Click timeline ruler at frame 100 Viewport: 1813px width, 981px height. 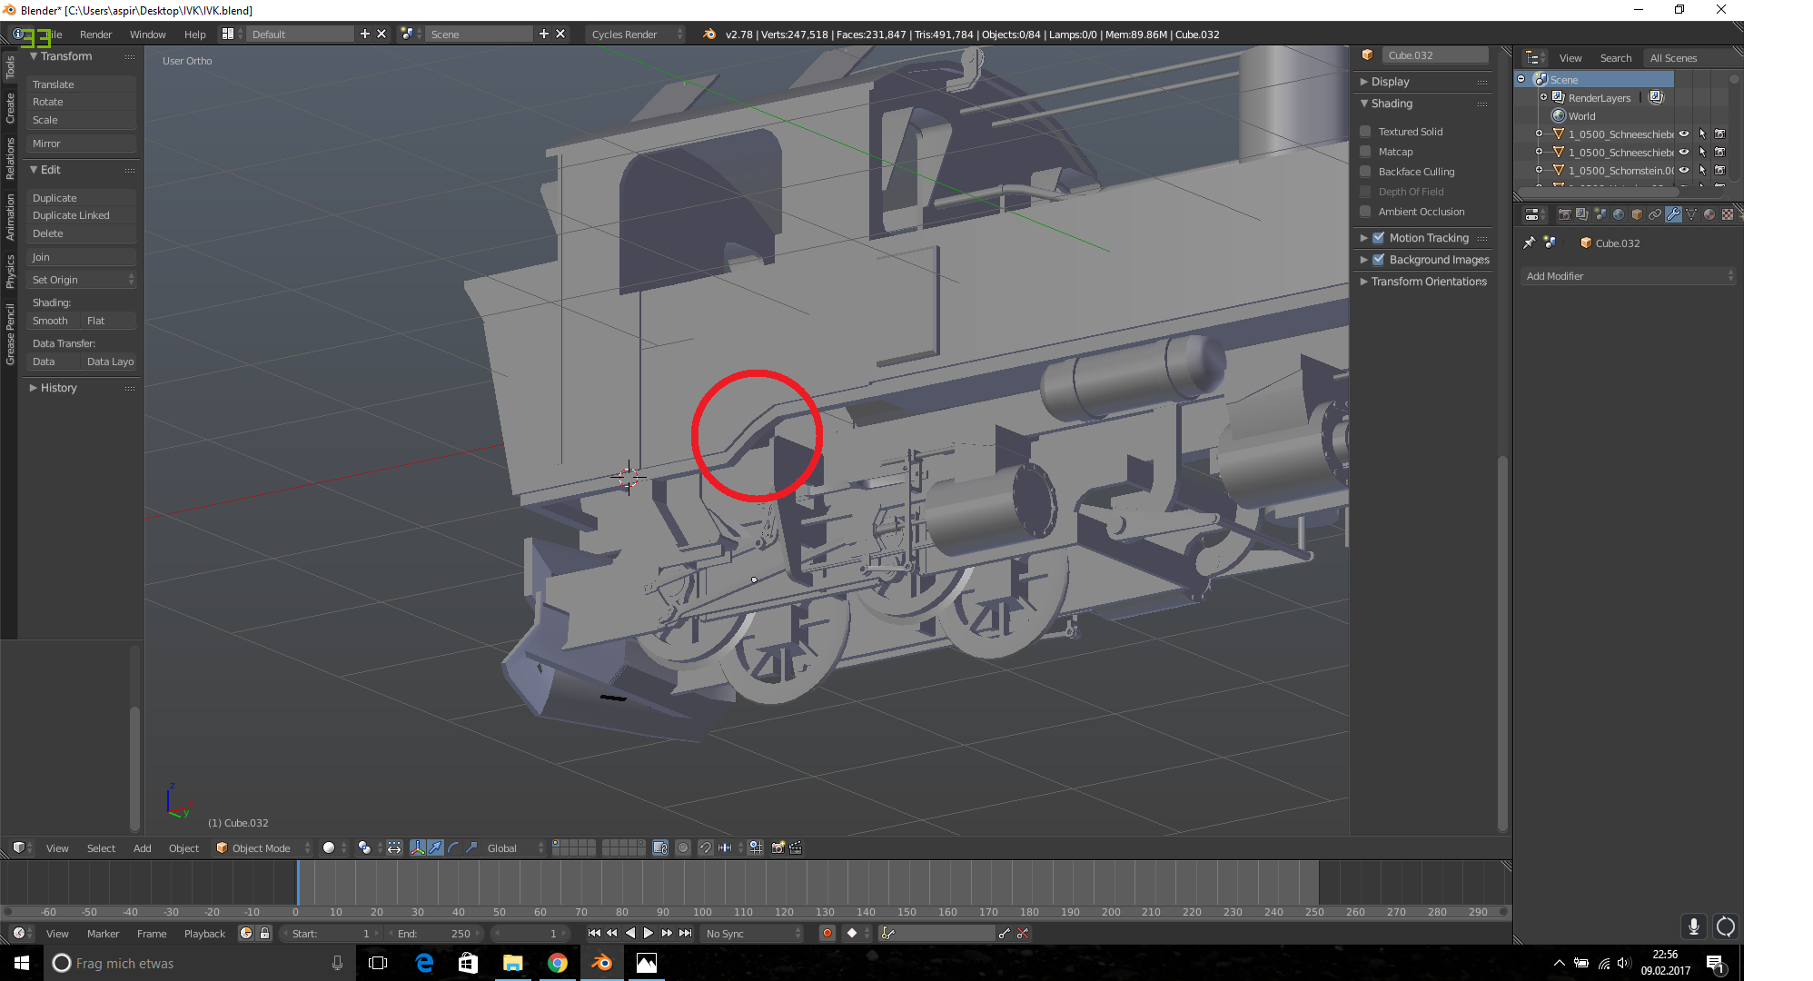(x=702, y=911)
